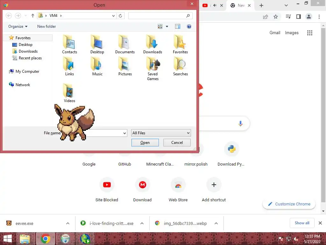Expand VM4 breadcrumb arrow

point(61,16)
